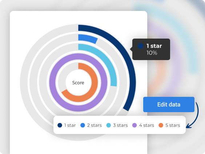Toggle the 4 stars legend label
205x154 pixels.
point(146,125)
